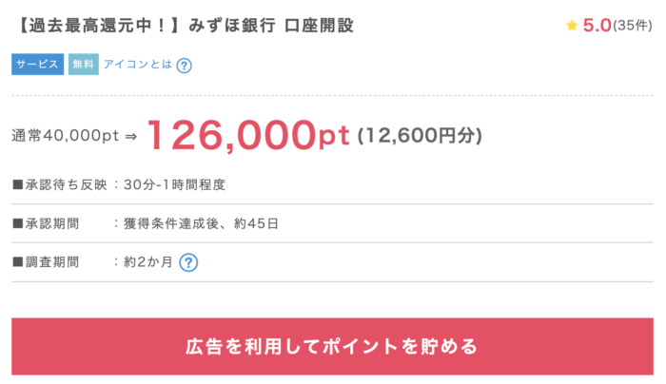Click the blue サービス badge
The width and height of the screenshot is (666, 384).
[x=38, y=65]
